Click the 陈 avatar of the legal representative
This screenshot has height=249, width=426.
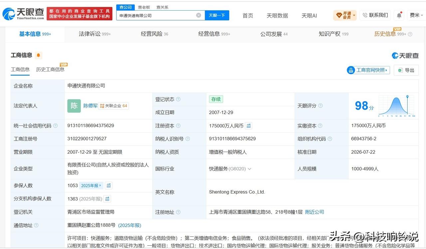(x=74, y=106)
